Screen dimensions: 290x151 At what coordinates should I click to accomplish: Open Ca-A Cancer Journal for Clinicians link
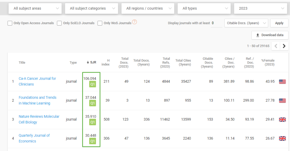(x=37, y=81)
